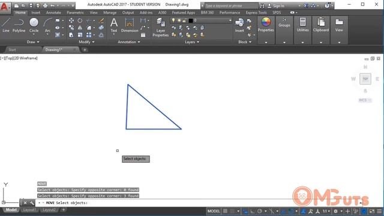The image size is (384, 216).
Task: Select the Erase tool in Modify
Action: pos(101,20)
